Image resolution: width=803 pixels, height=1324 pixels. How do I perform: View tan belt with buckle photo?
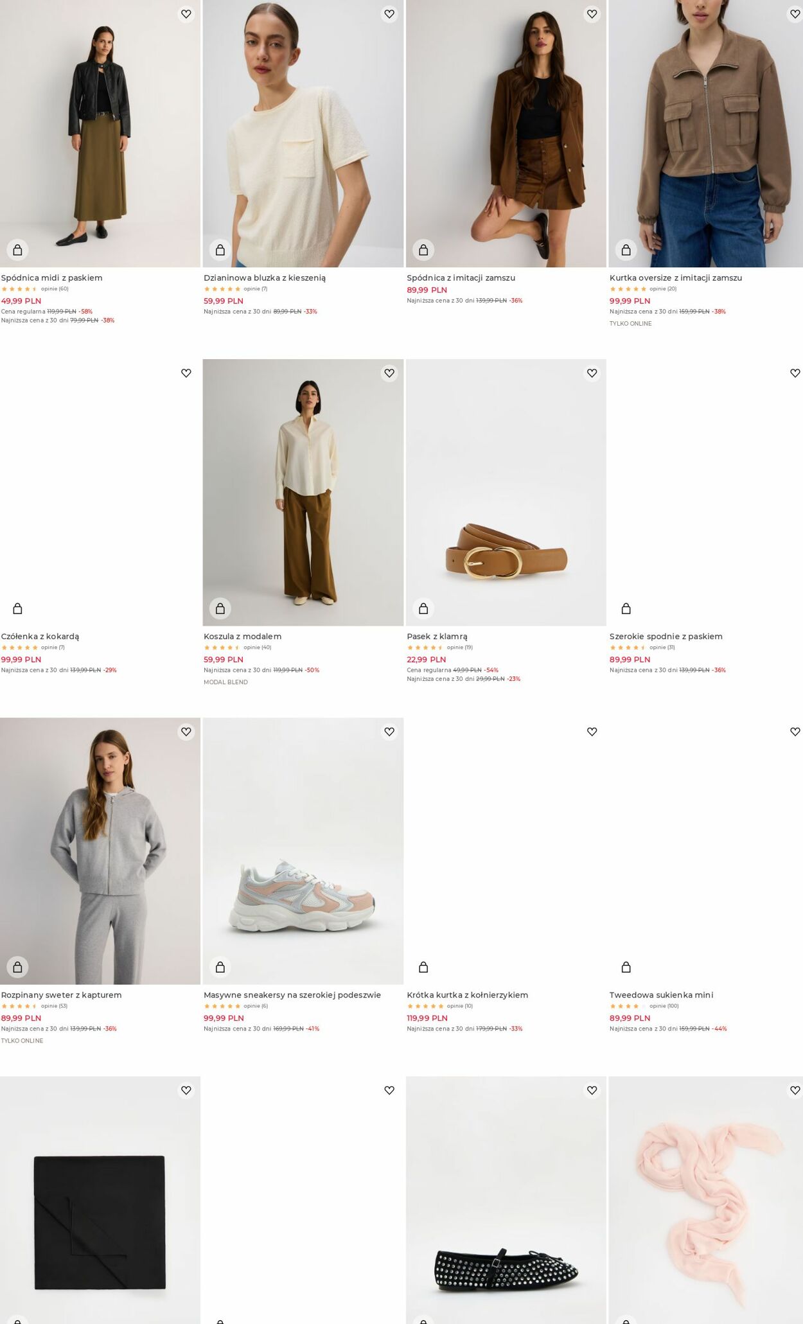click(x=506, y=493)
